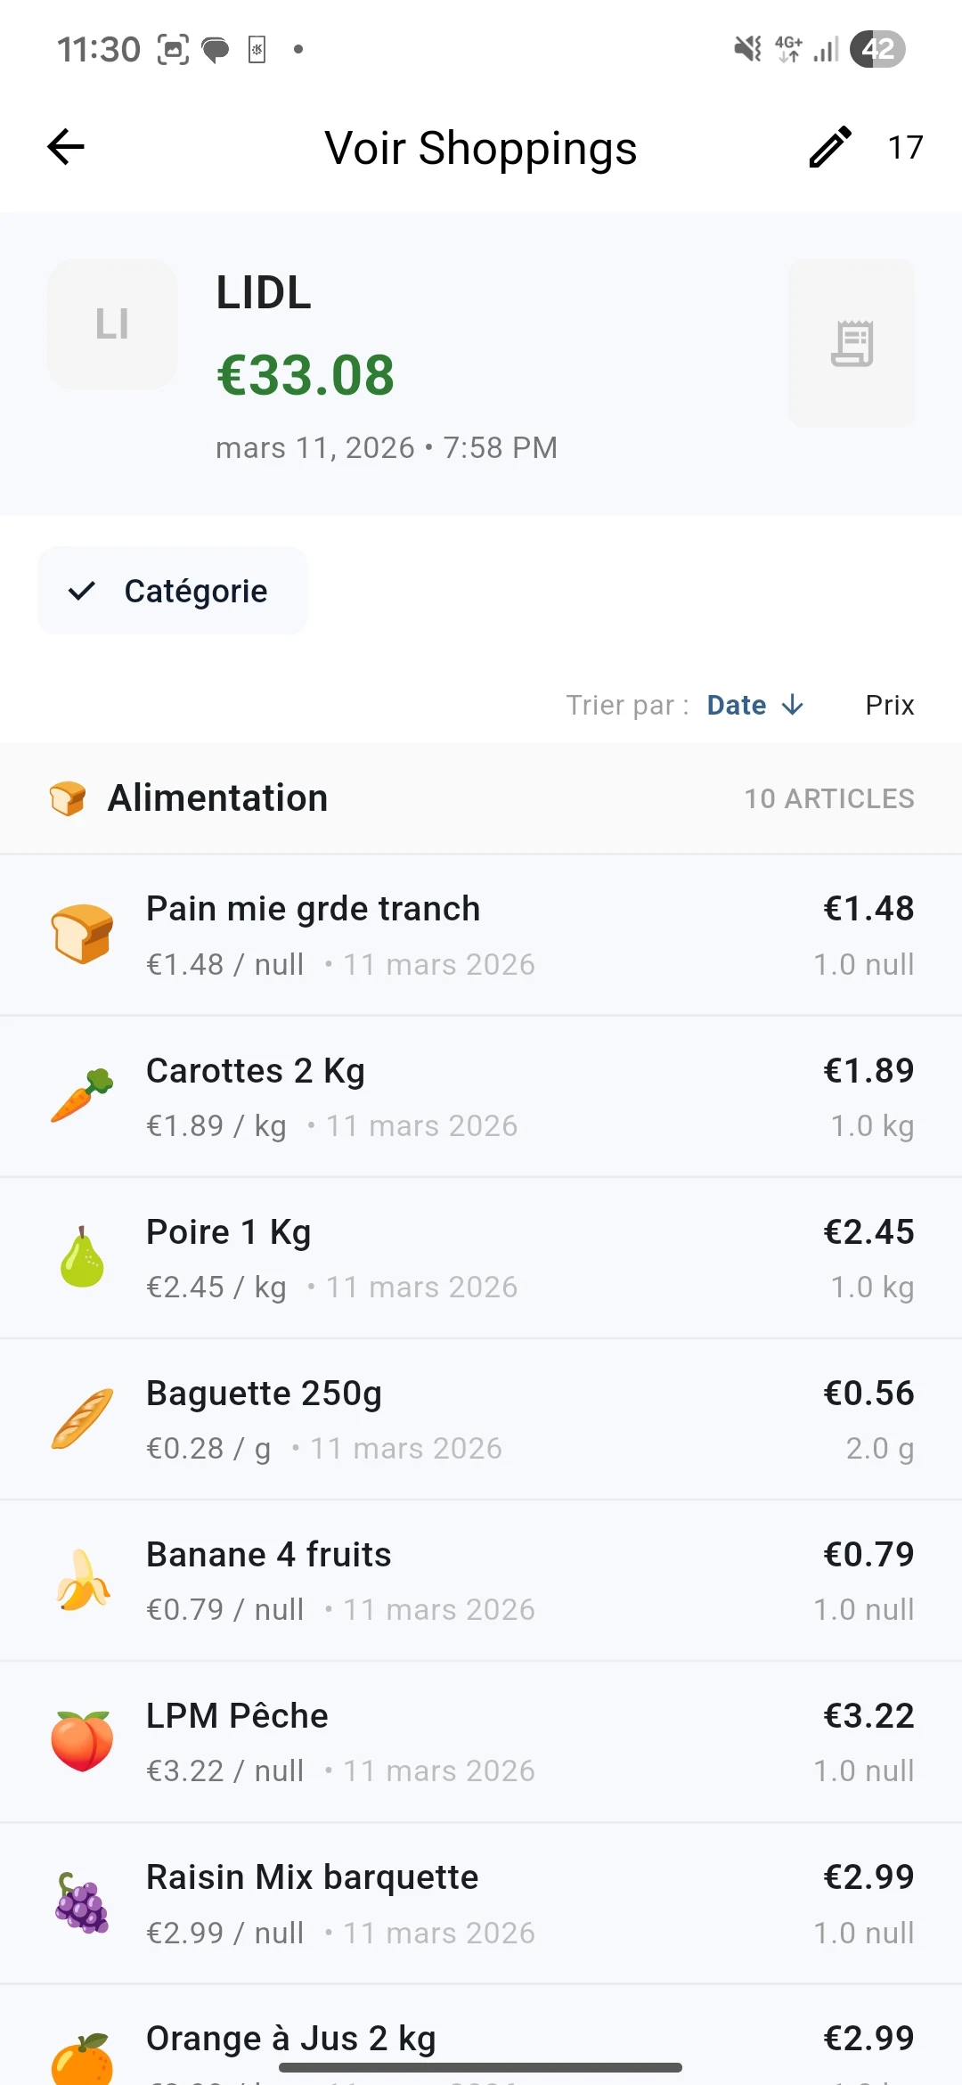The height and width of the screenshot is (2085, 962).
Task: Open the receipt image thumbnail
Action: point(852,343)
